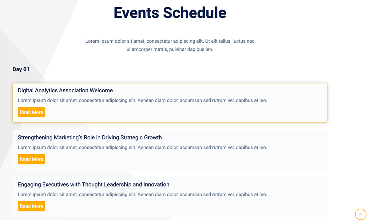This screenshot has height=220, width=369.
Task: Click the scroll-to-top arrow icon
Action: point(361,214)
